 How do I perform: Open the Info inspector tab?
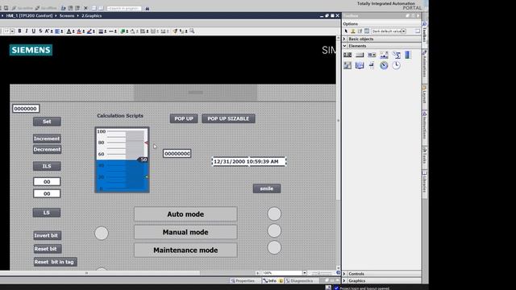pyautogui.click(x=272, y=281)
